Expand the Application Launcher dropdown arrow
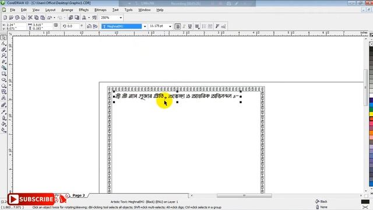373x210 pixels. click(x=89, y=17)
